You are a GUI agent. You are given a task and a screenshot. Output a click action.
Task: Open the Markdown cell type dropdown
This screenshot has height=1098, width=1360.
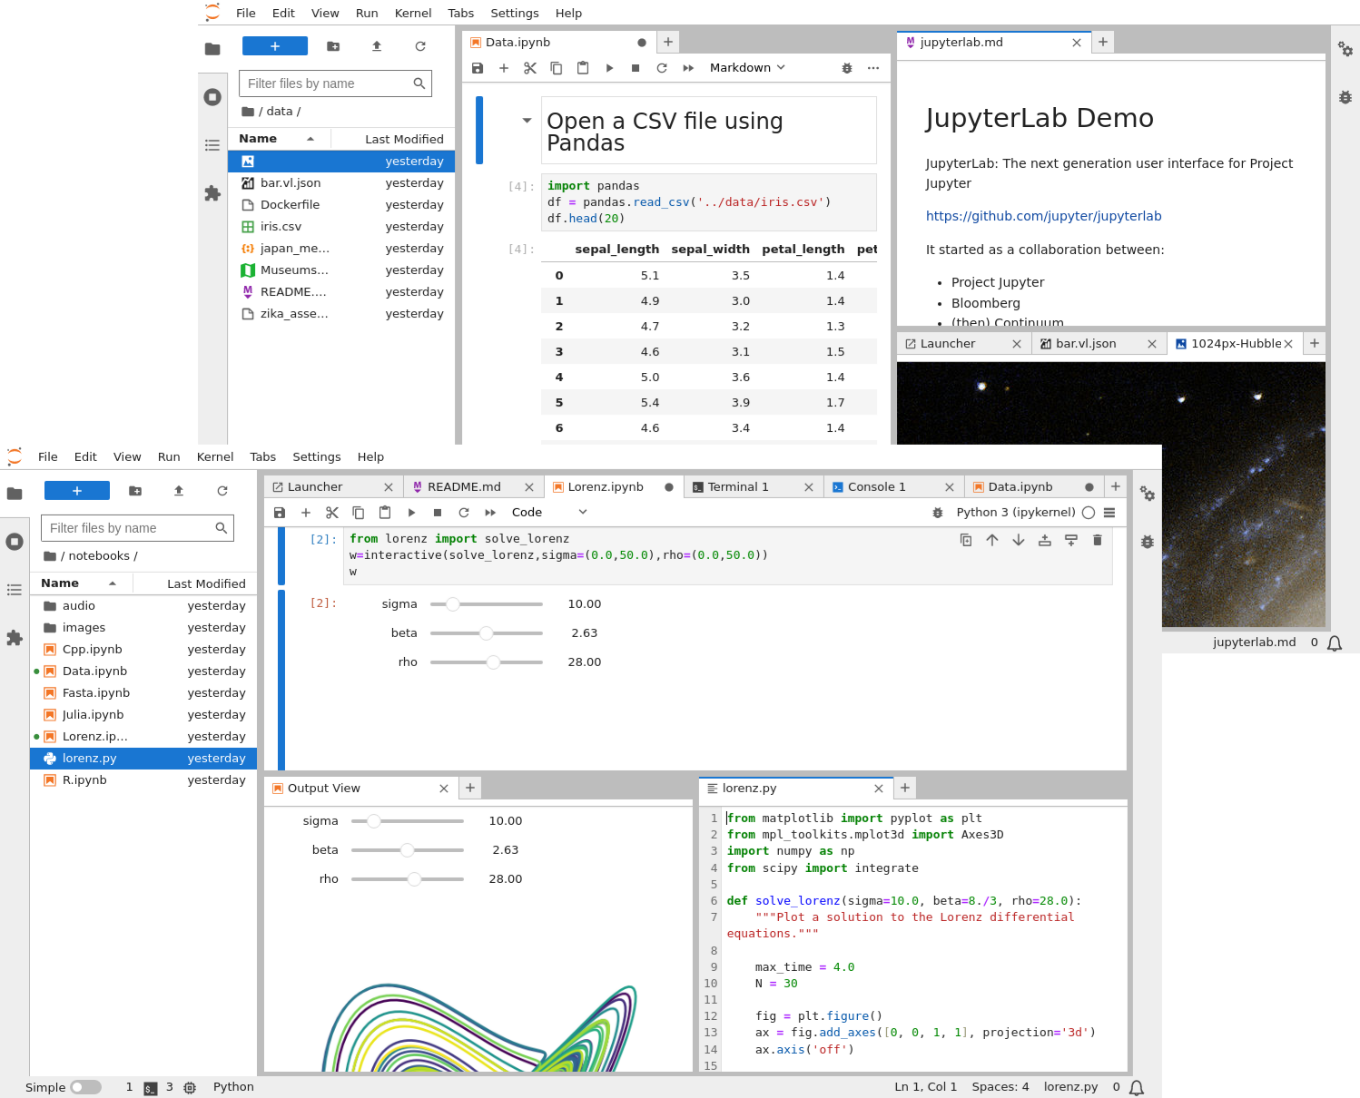pyautogui.click(x=747, y=68)
